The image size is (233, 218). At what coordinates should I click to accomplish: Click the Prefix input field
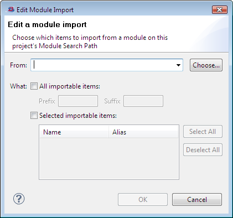[78, 101]
